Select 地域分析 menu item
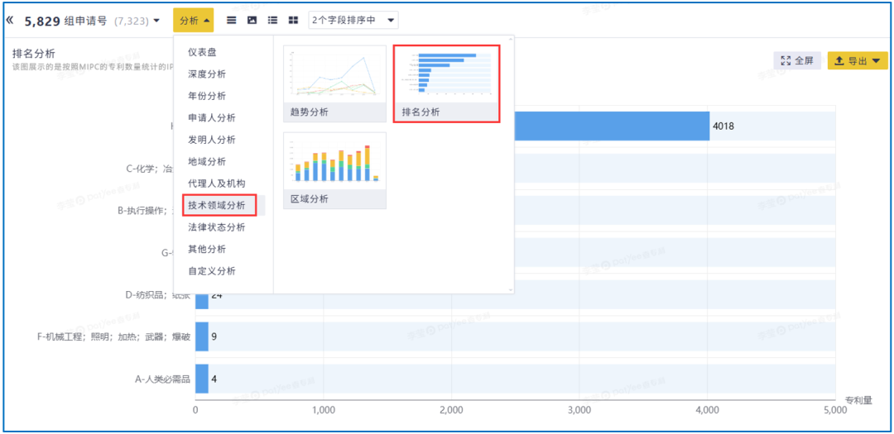Viewport: 894px width, 434px height. (207, 162)
